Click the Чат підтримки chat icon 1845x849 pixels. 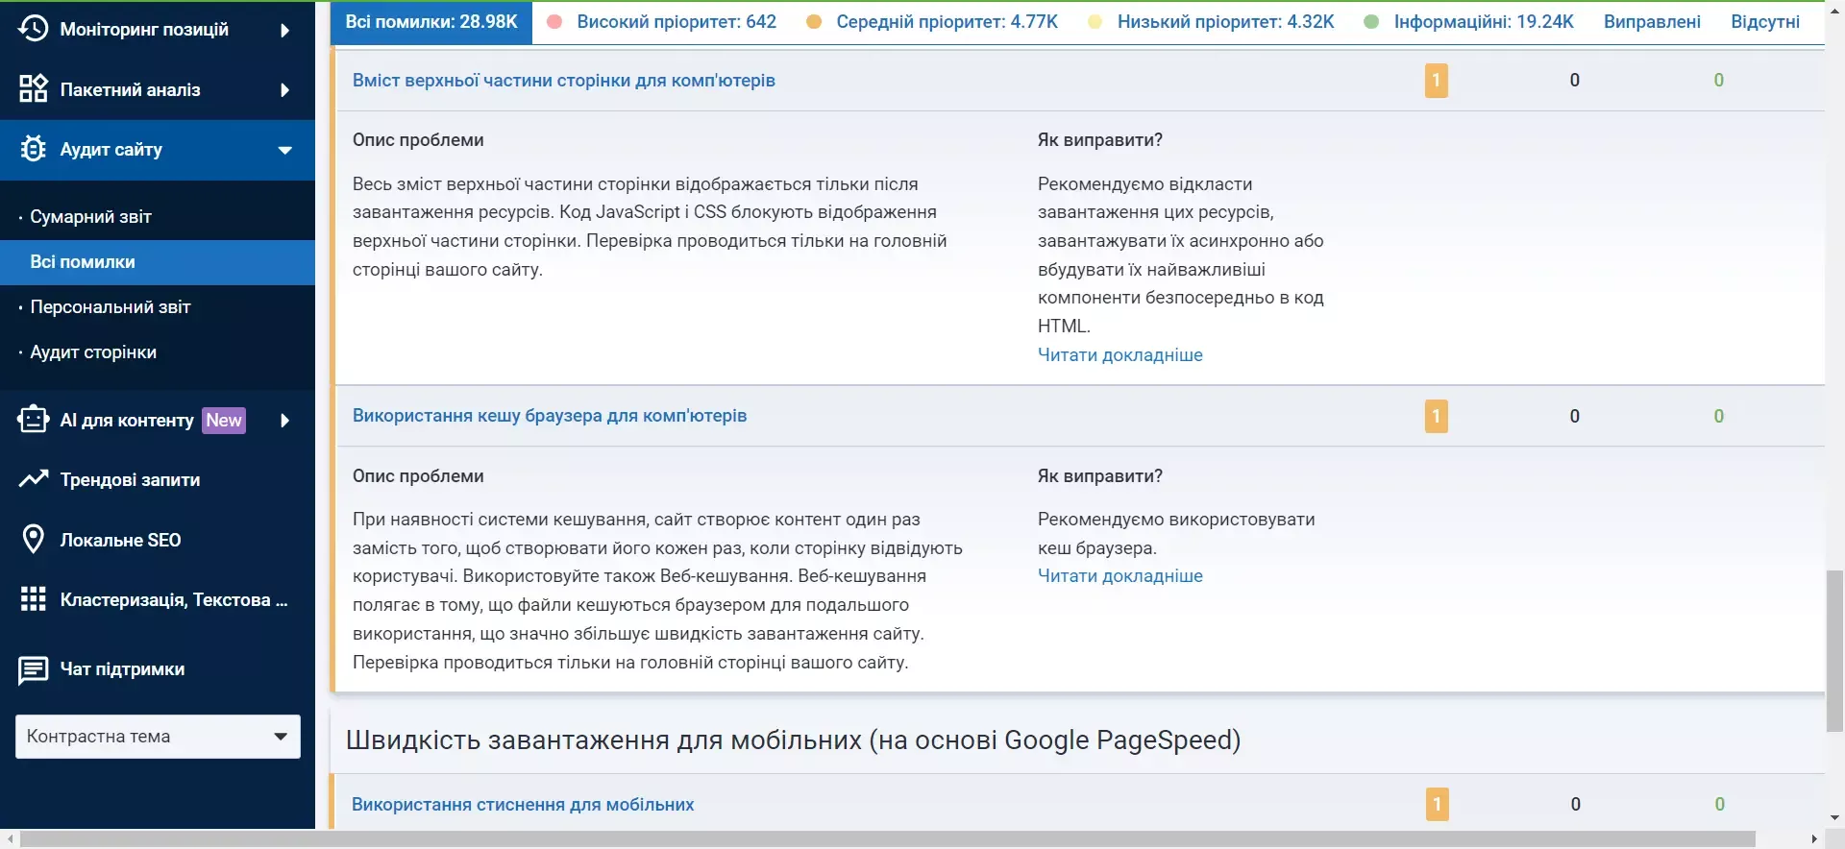pos(33,669)
